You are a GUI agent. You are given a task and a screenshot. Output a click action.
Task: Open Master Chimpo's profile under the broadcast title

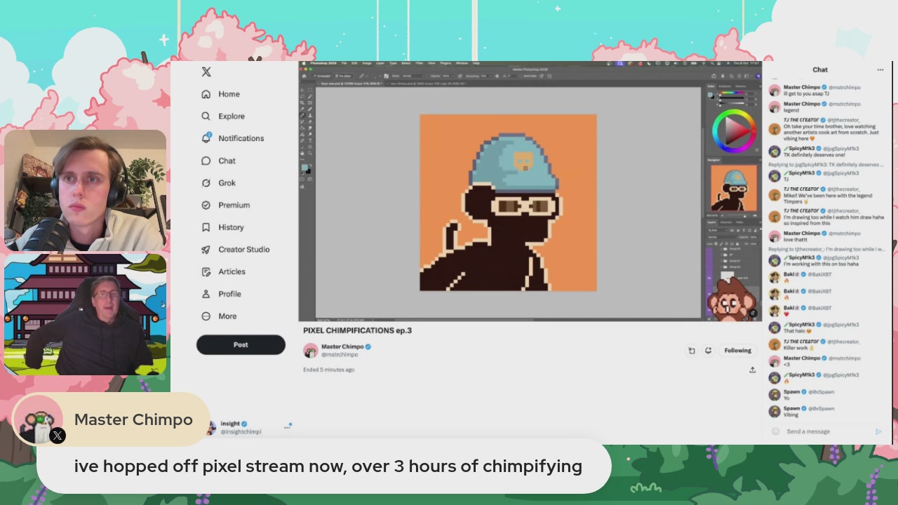tap(342, 346)
